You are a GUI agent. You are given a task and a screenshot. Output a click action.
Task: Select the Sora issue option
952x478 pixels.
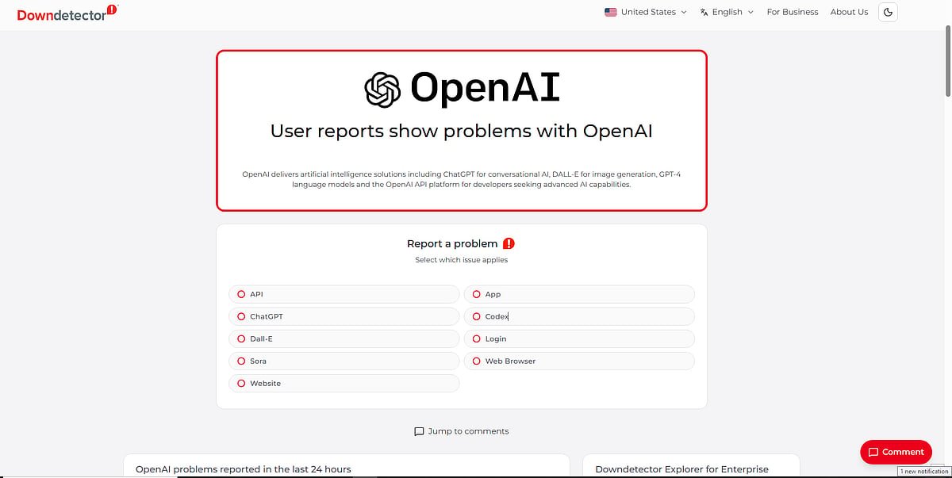coord(344,361)
